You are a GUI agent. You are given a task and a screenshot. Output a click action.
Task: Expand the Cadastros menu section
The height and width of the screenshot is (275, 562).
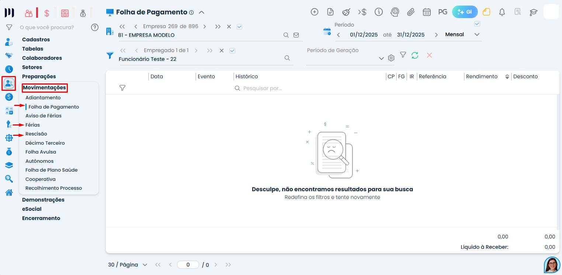tap(36, 39)
